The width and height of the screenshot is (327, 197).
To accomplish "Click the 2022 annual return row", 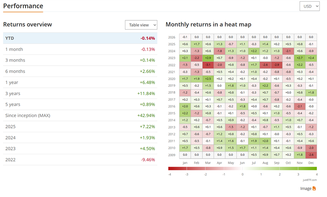I will (80, 159).
